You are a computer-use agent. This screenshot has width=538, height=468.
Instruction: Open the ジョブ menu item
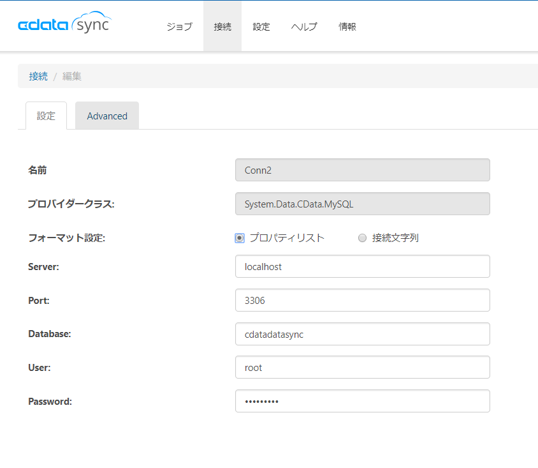tap(180, 26)
